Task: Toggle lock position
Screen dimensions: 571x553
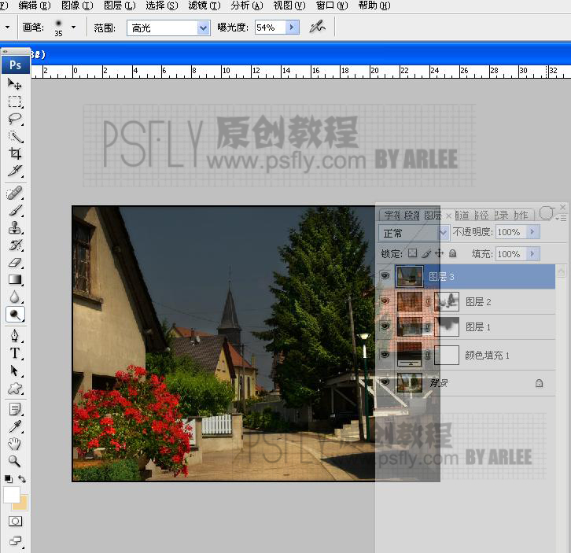Action: [439, 253]
